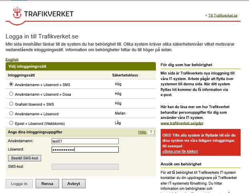Choose the Mellan-class Användarnamn + Lösenord radio
The image size is (249, 193).
click(x=11, y=113)
